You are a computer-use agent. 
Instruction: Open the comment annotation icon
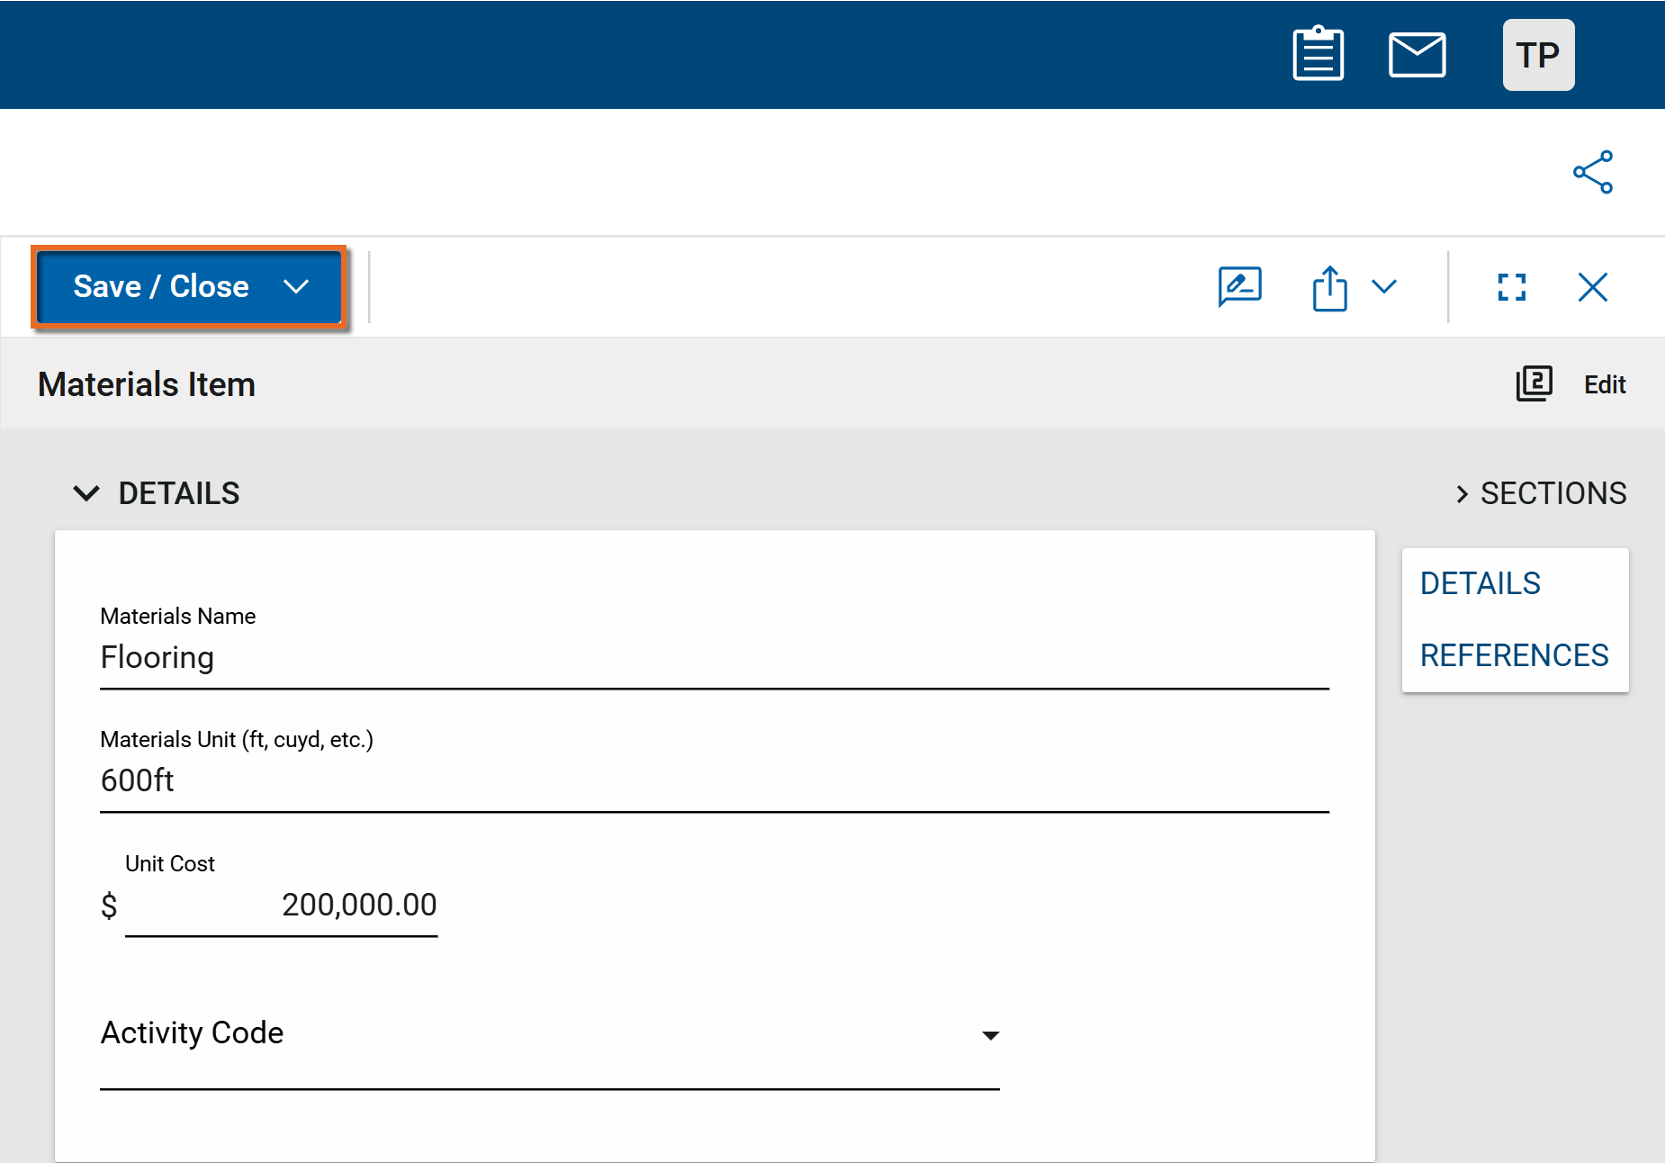(x=1239, y=287)
